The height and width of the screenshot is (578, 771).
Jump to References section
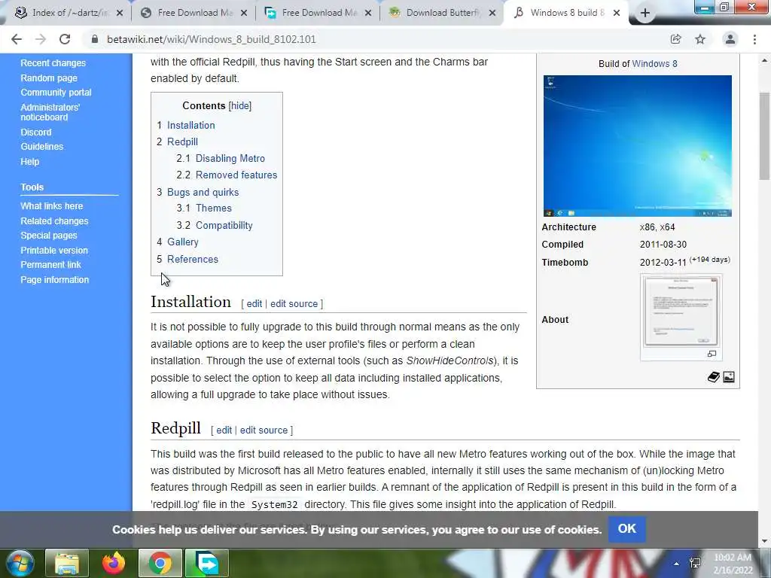pos(193,259)
